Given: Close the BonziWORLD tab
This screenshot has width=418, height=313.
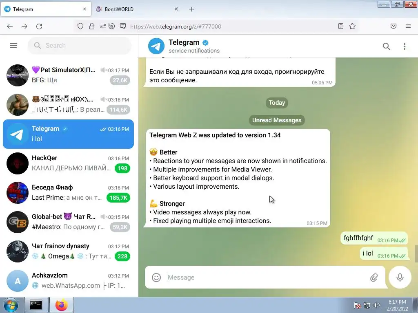Looking at the screenshot, I should point(176,9).
